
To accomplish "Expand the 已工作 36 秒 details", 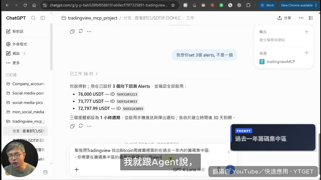I will coord(84,74).
